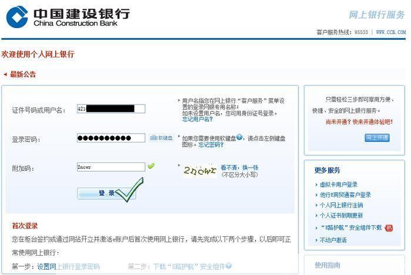Click the 客户服务热线: 95533 text

pos(342,32)
